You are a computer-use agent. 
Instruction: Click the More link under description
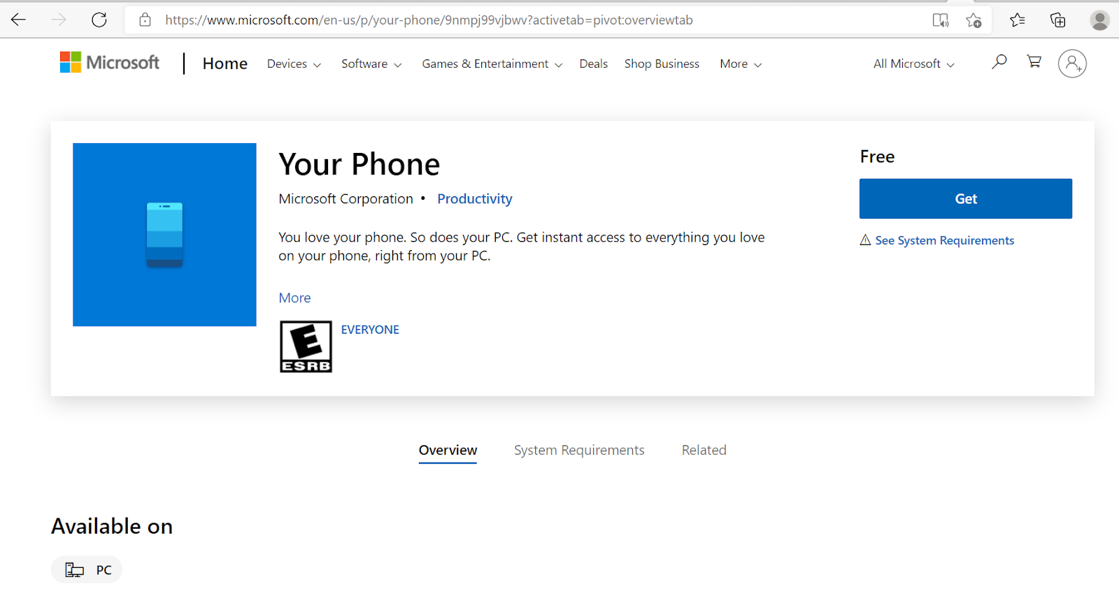tap(294, 298)
